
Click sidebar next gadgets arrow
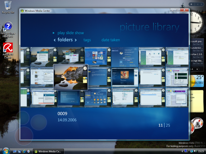201,4
